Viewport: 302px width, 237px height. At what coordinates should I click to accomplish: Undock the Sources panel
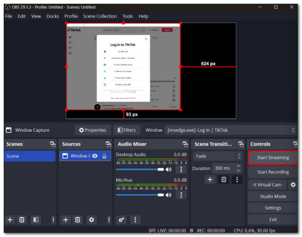[108, 144]
